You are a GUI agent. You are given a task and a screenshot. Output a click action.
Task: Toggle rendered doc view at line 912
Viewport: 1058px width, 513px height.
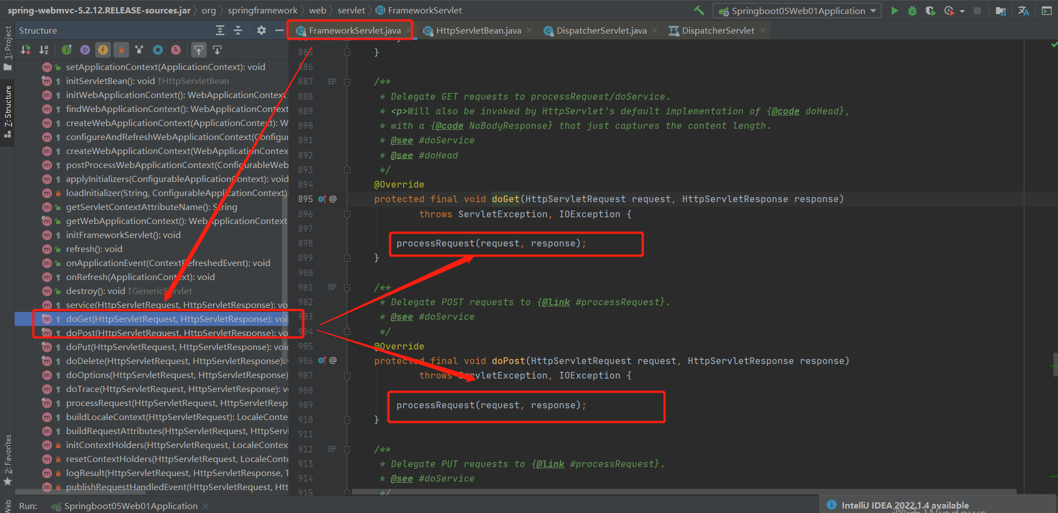coord(332,449)
